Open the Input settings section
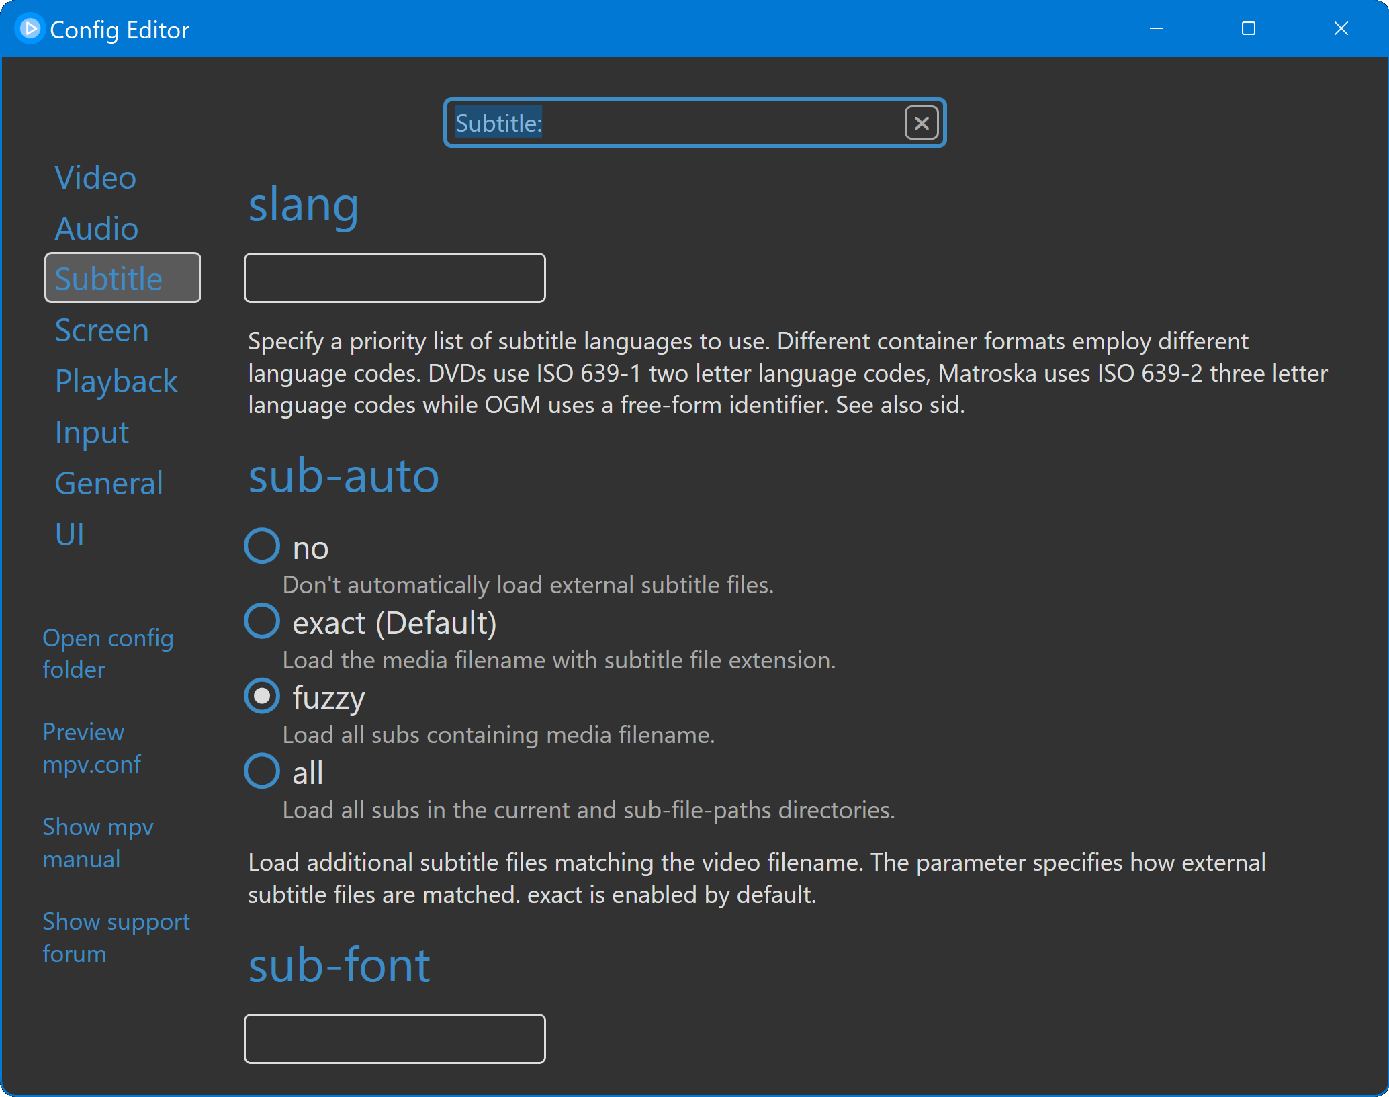Image resolution: width=1389 pixels, height=1097 pixels. (92, 433)
